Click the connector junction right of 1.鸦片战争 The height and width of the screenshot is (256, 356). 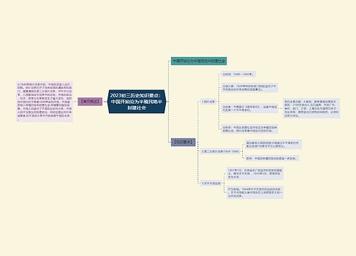[218, 102]
